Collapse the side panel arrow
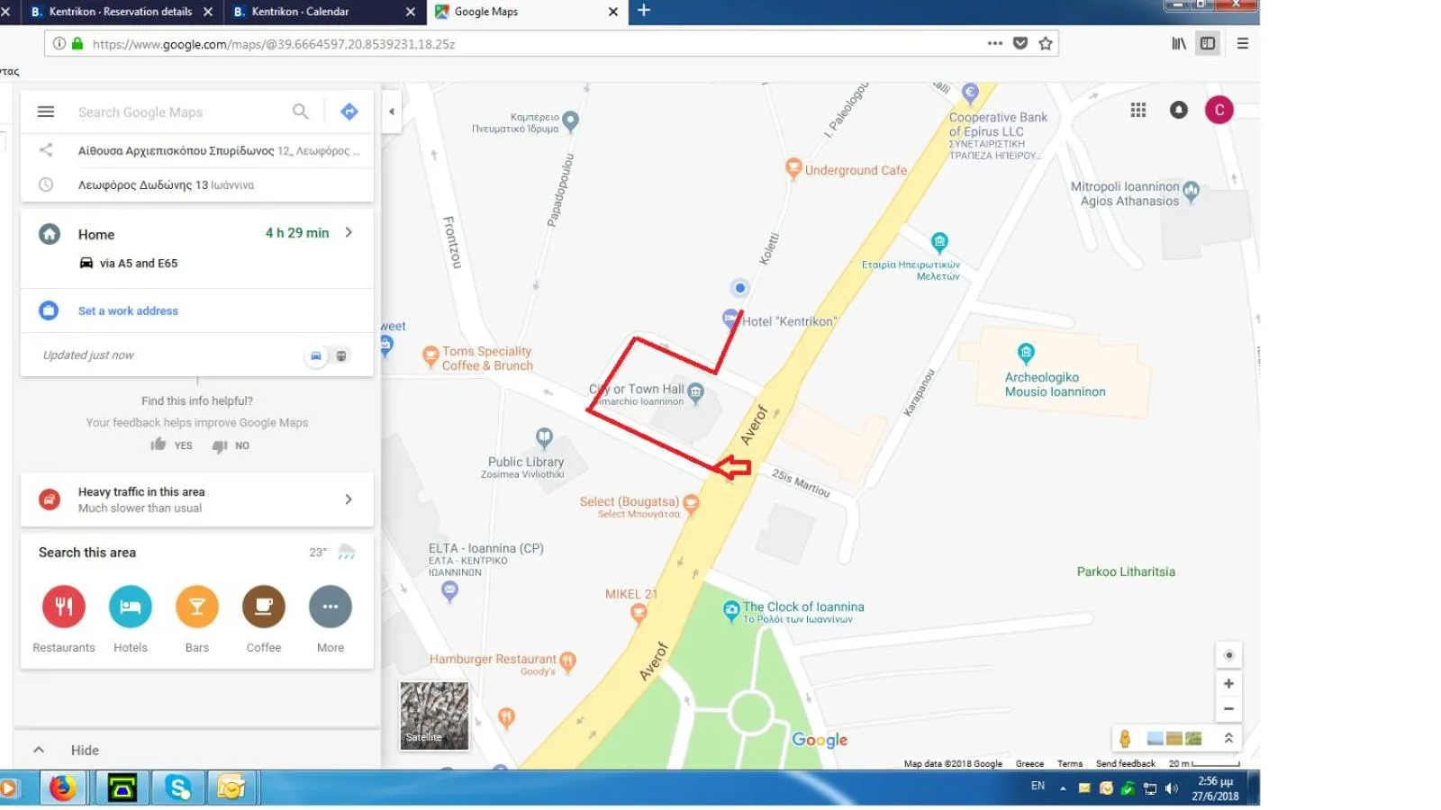1441x810 pixels. [392, 112]
